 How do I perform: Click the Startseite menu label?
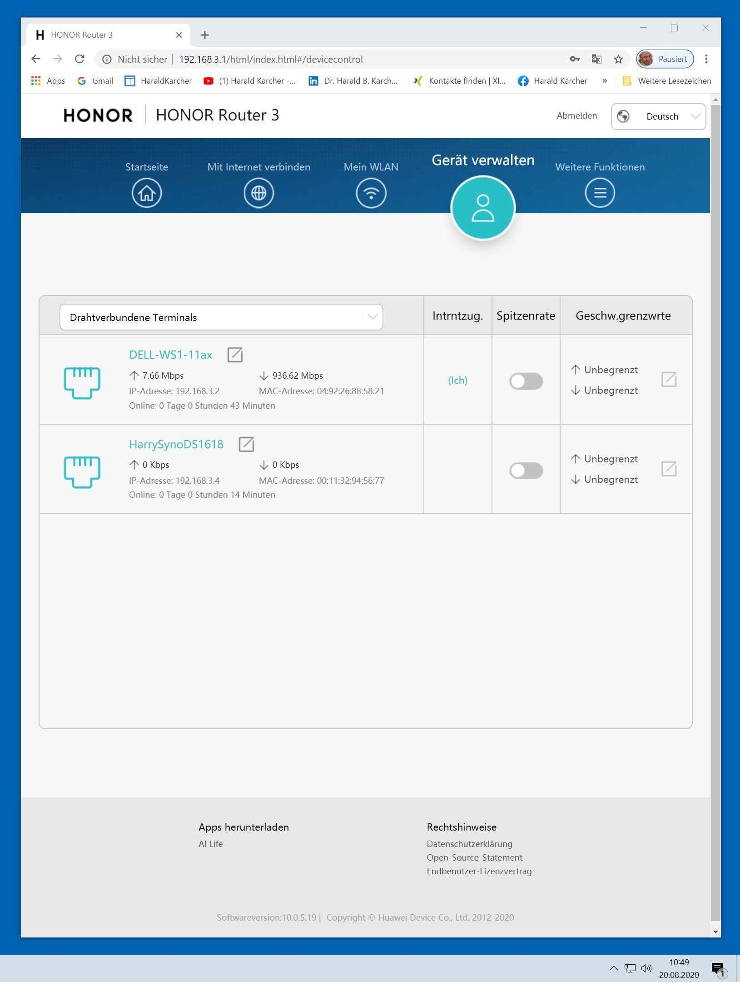click(147, 167)
